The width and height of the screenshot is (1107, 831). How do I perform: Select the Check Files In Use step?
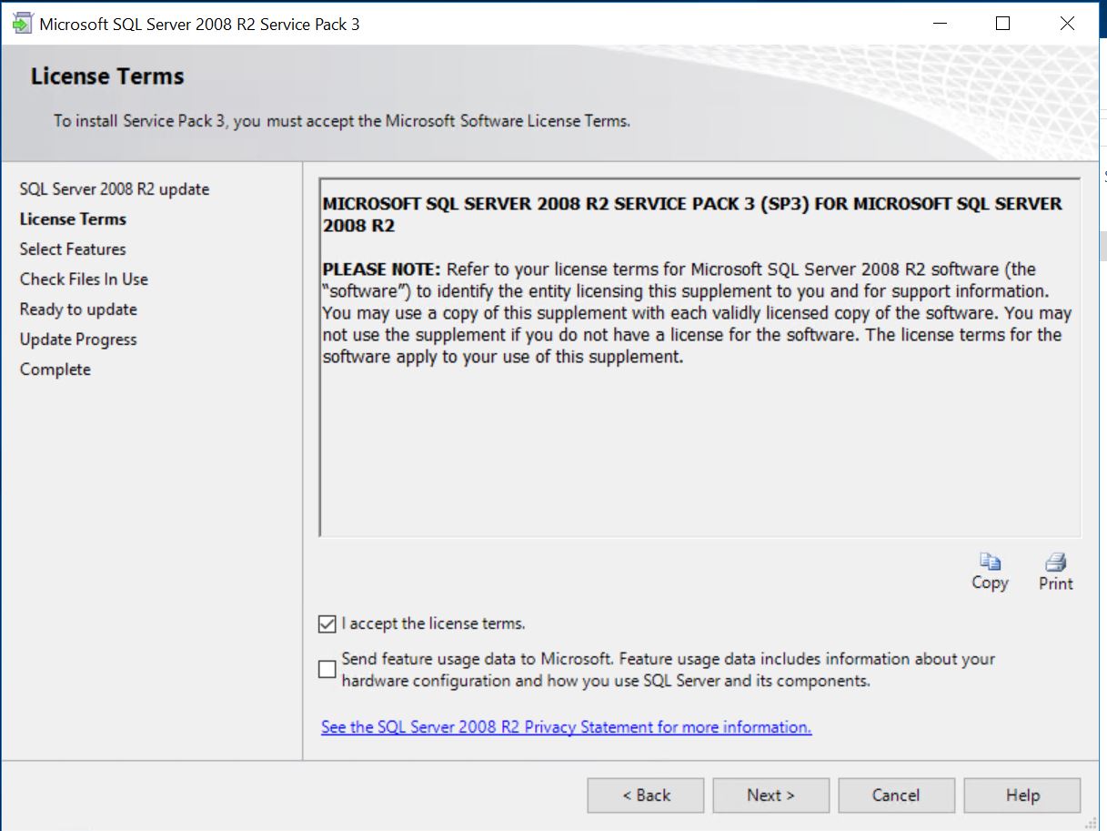[x=84, y=279]
